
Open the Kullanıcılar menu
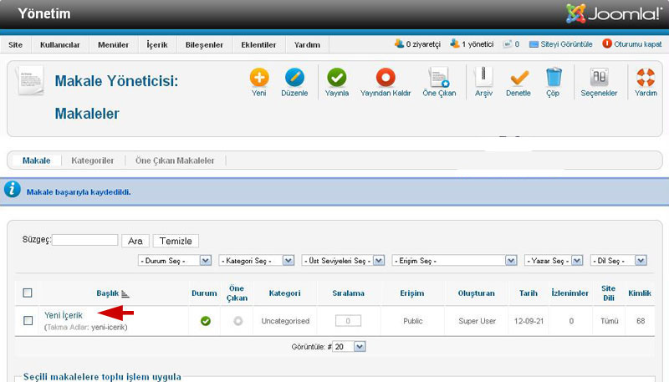click(59, 45)
